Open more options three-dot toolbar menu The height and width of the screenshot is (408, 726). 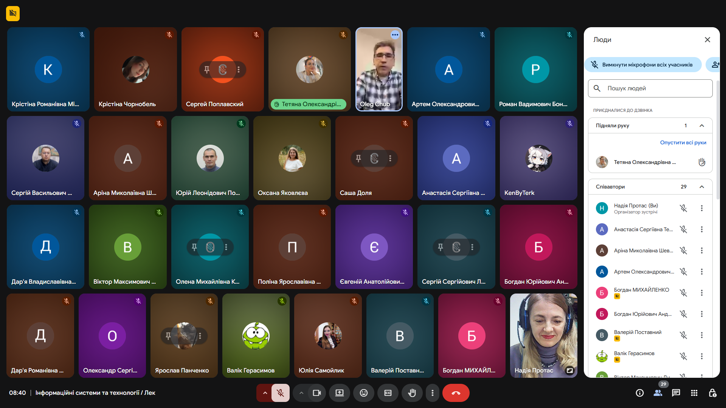pos(432,393)
